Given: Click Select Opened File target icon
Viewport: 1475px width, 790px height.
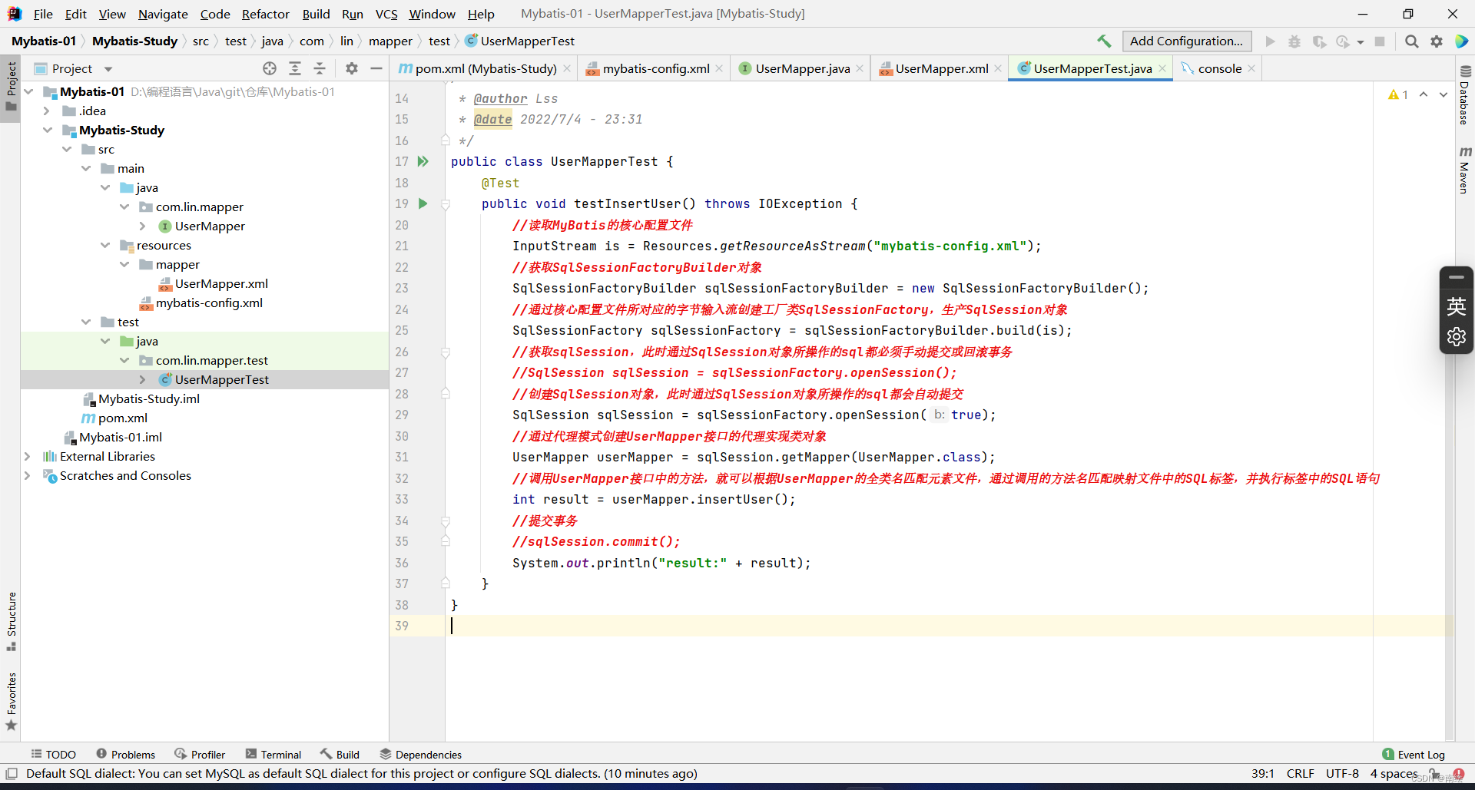Looking at the screenshot, I should click(270, 68).
